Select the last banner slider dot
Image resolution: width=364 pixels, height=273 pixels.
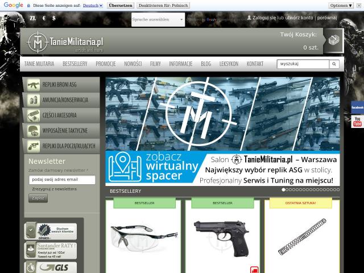(338, 189)
